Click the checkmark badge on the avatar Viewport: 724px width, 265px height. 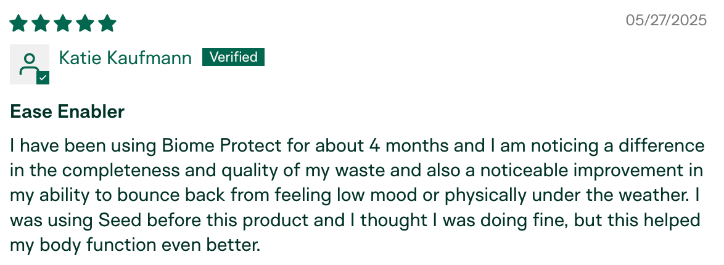(x=43, y=78)
